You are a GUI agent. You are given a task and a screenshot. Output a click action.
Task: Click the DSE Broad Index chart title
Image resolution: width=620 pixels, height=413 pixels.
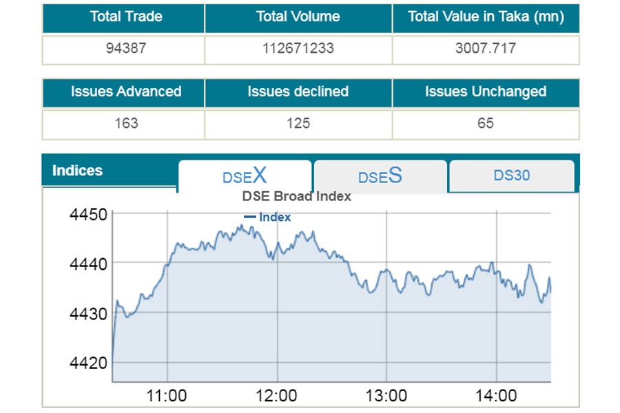[296, 196]
